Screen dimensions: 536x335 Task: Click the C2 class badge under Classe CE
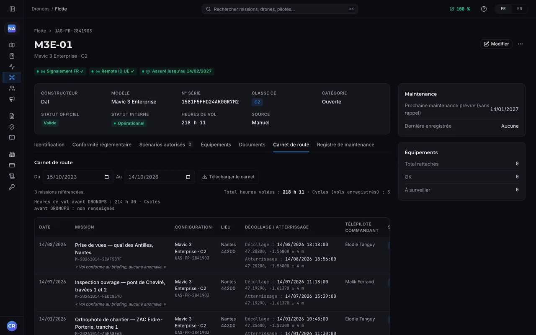pos(257,102)
